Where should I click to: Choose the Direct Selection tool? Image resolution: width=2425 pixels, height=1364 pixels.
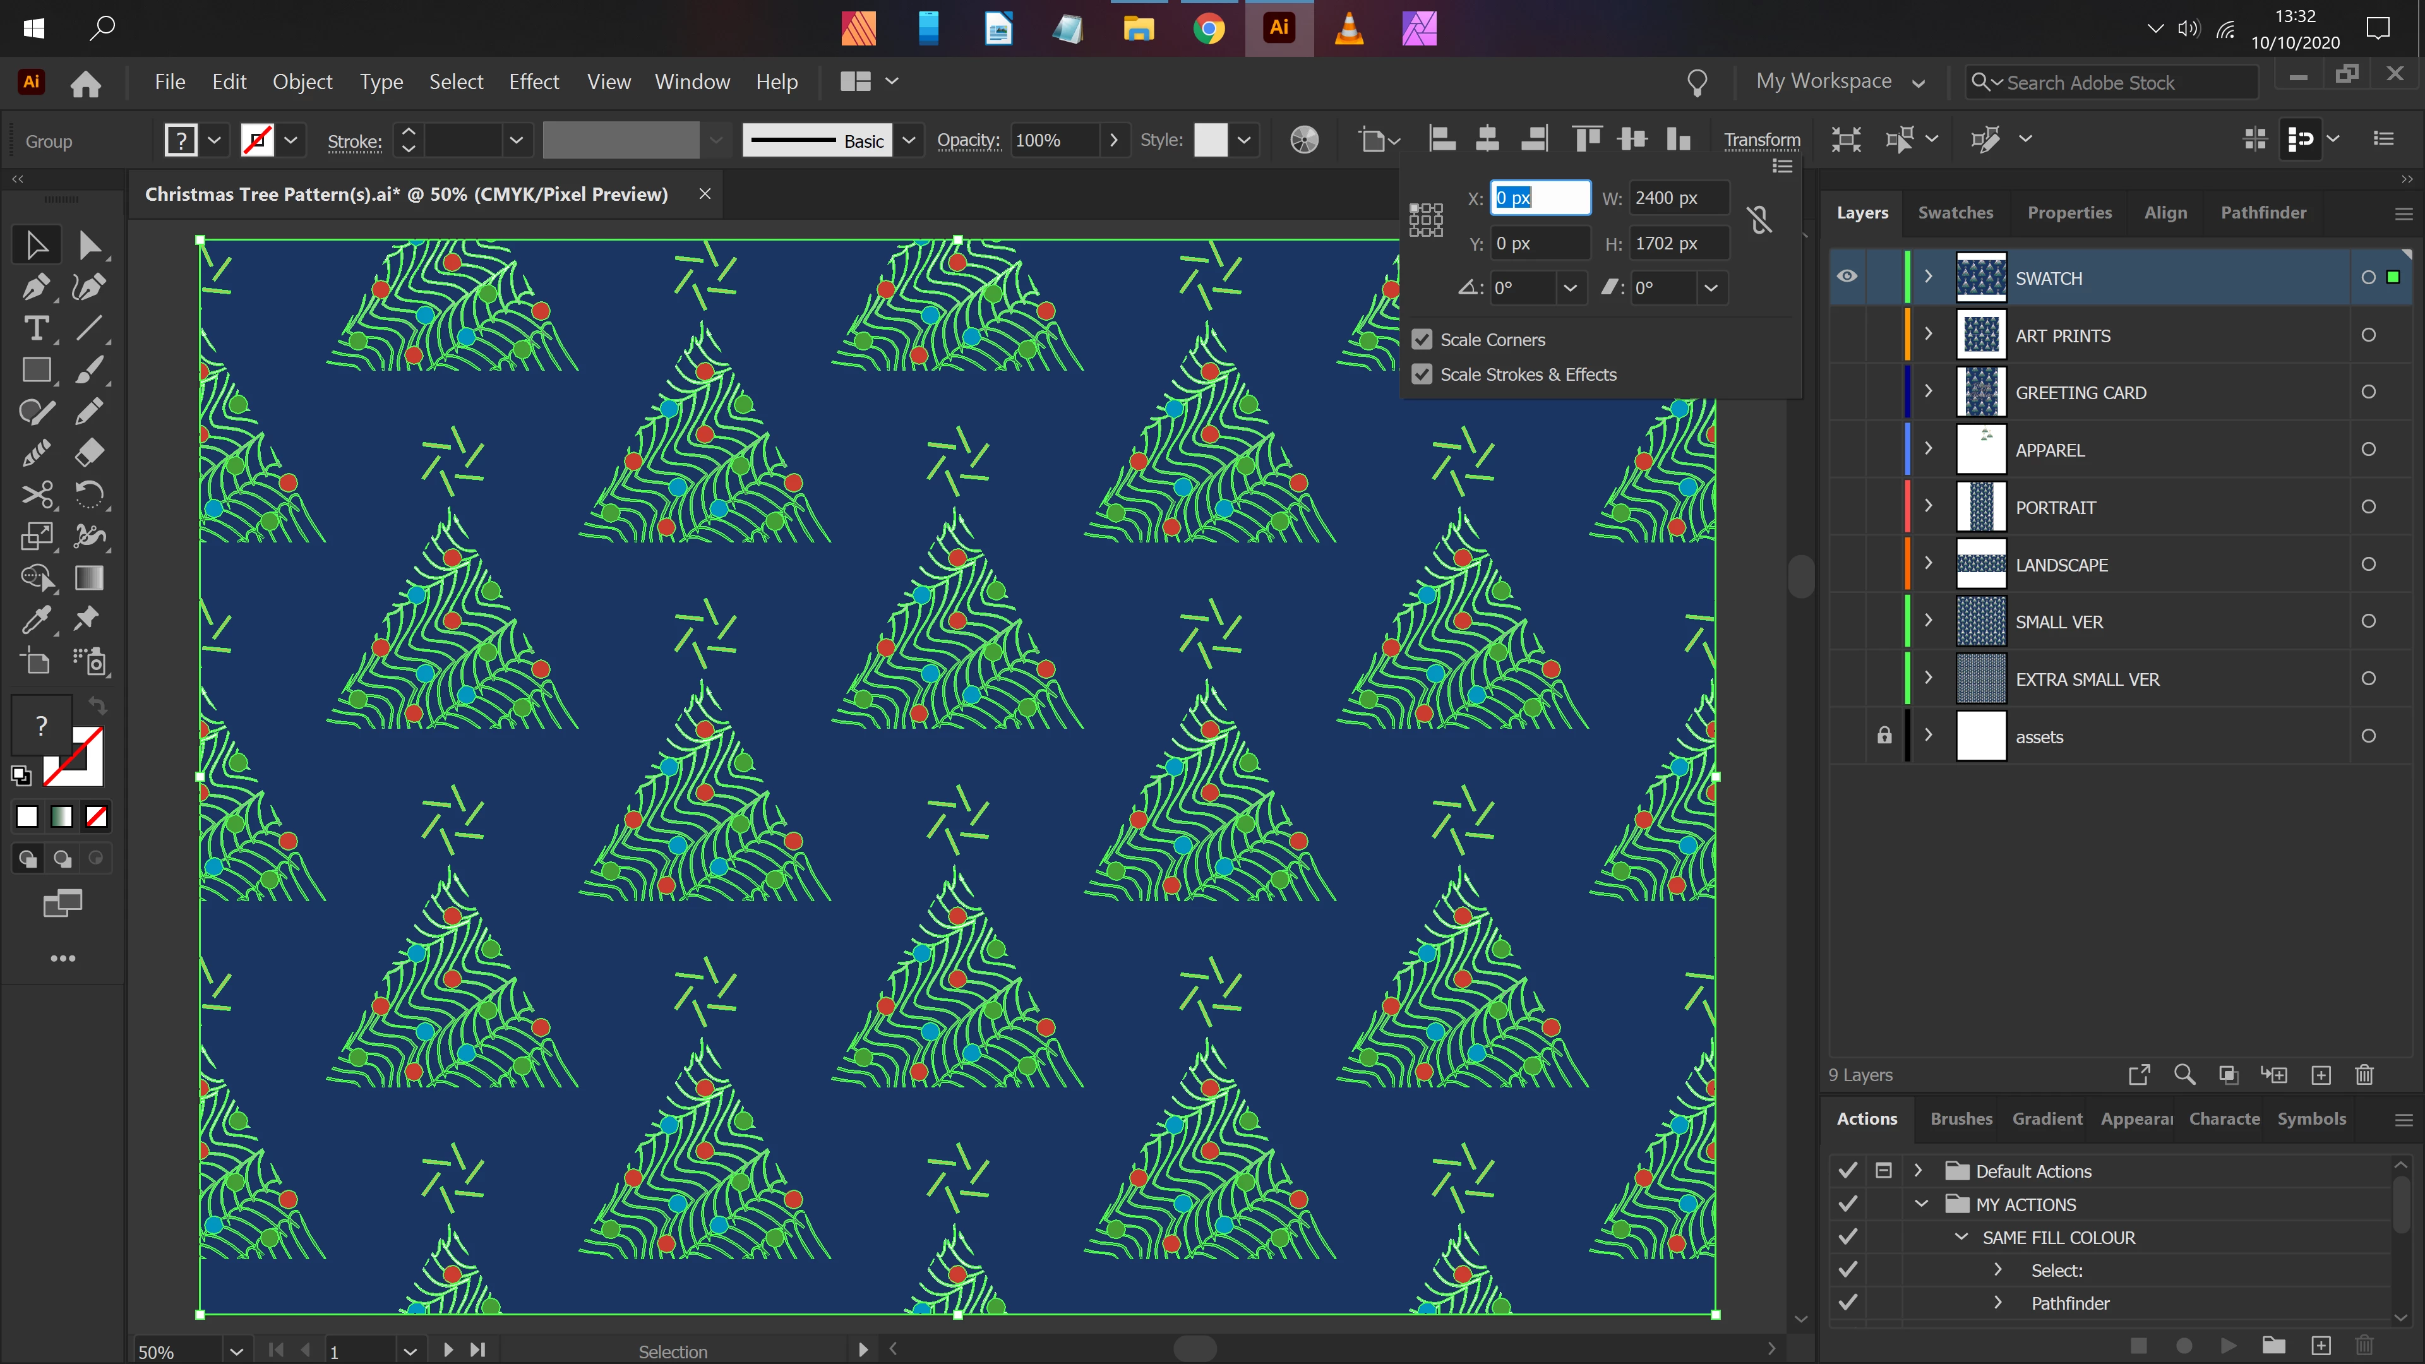pyautogui.click(x=90, y=245)
